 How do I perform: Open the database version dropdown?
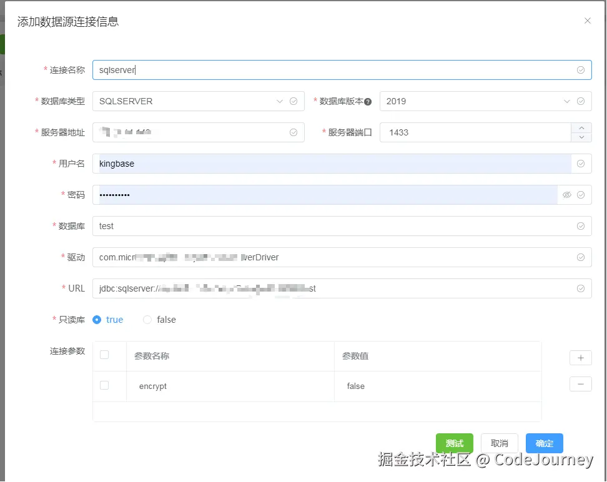tap(567, 101)
